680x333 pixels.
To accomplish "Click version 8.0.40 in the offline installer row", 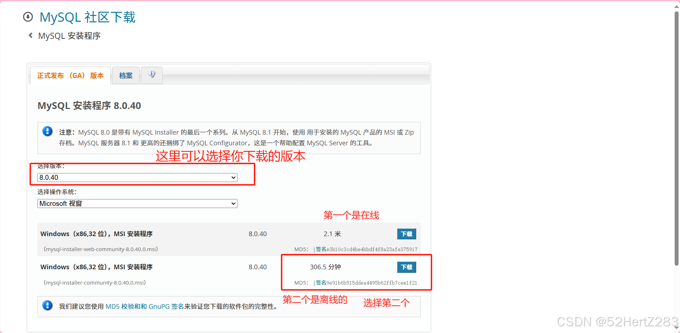I will (x=258, y=267).
